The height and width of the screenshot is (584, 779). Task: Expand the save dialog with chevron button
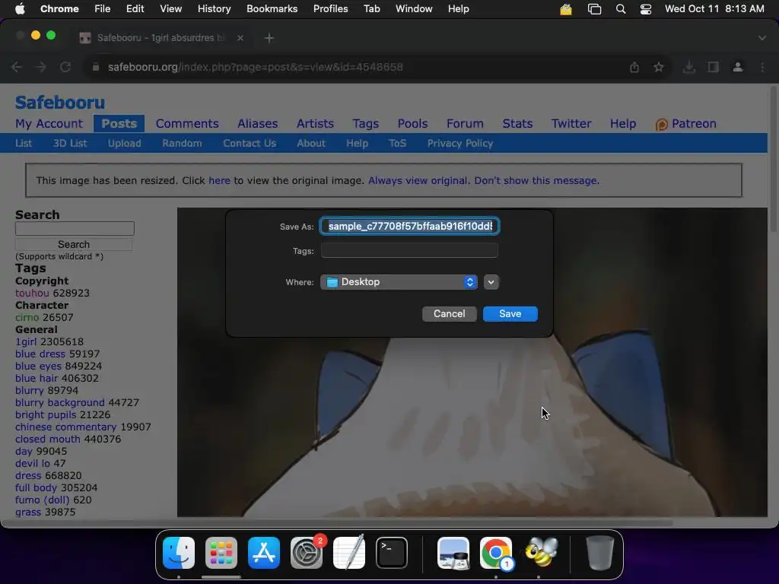pyautogui.click(x=491, y=282)
